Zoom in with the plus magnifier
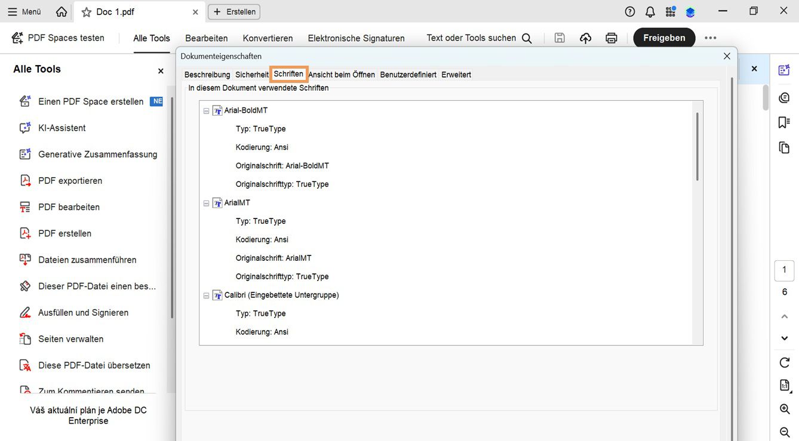Image resolution: width=799 pixels, height=441 pixels. tap(785, 409)
